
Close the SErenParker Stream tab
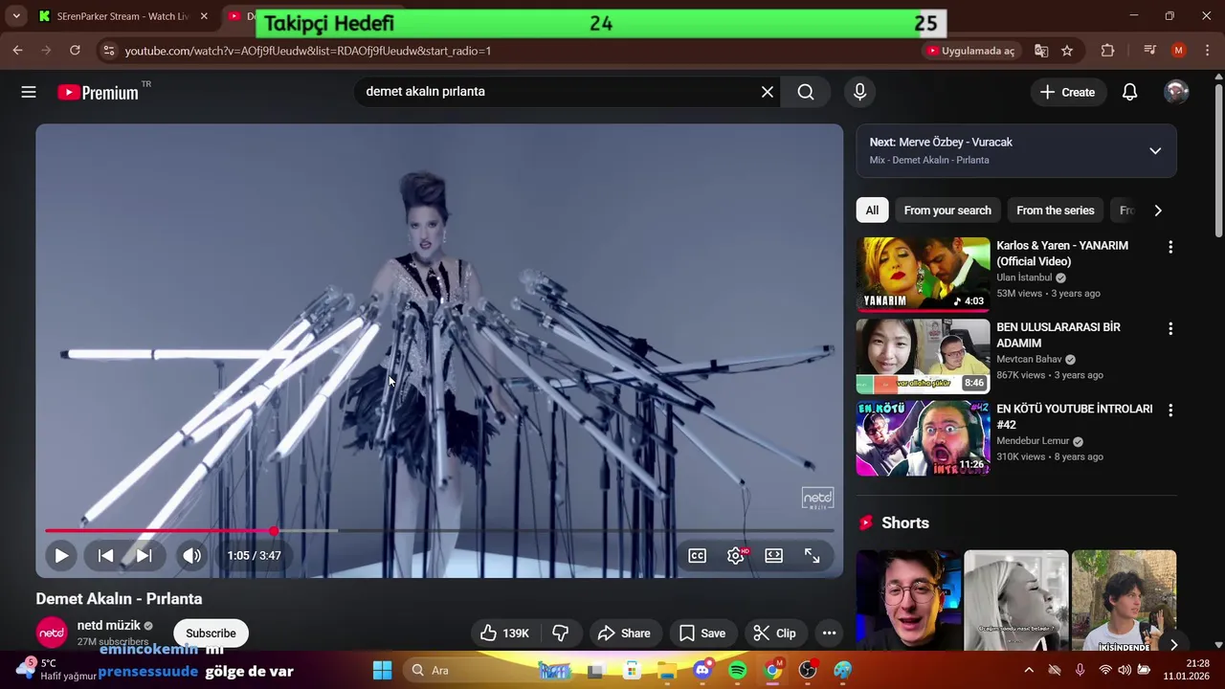(x=204, y=16)
